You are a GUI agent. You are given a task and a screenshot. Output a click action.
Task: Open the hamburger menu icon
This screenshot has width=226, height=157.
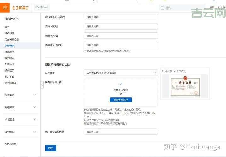pos(5,8)
